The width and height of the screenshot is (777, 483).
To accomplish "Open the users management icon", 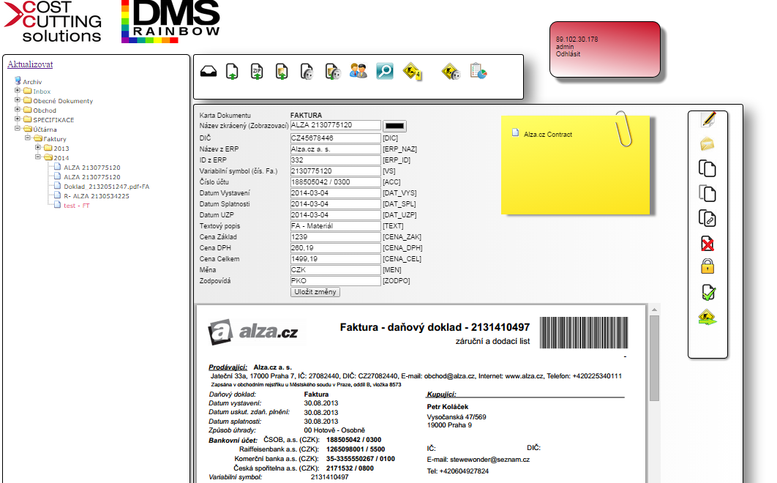I will [358, 71].
